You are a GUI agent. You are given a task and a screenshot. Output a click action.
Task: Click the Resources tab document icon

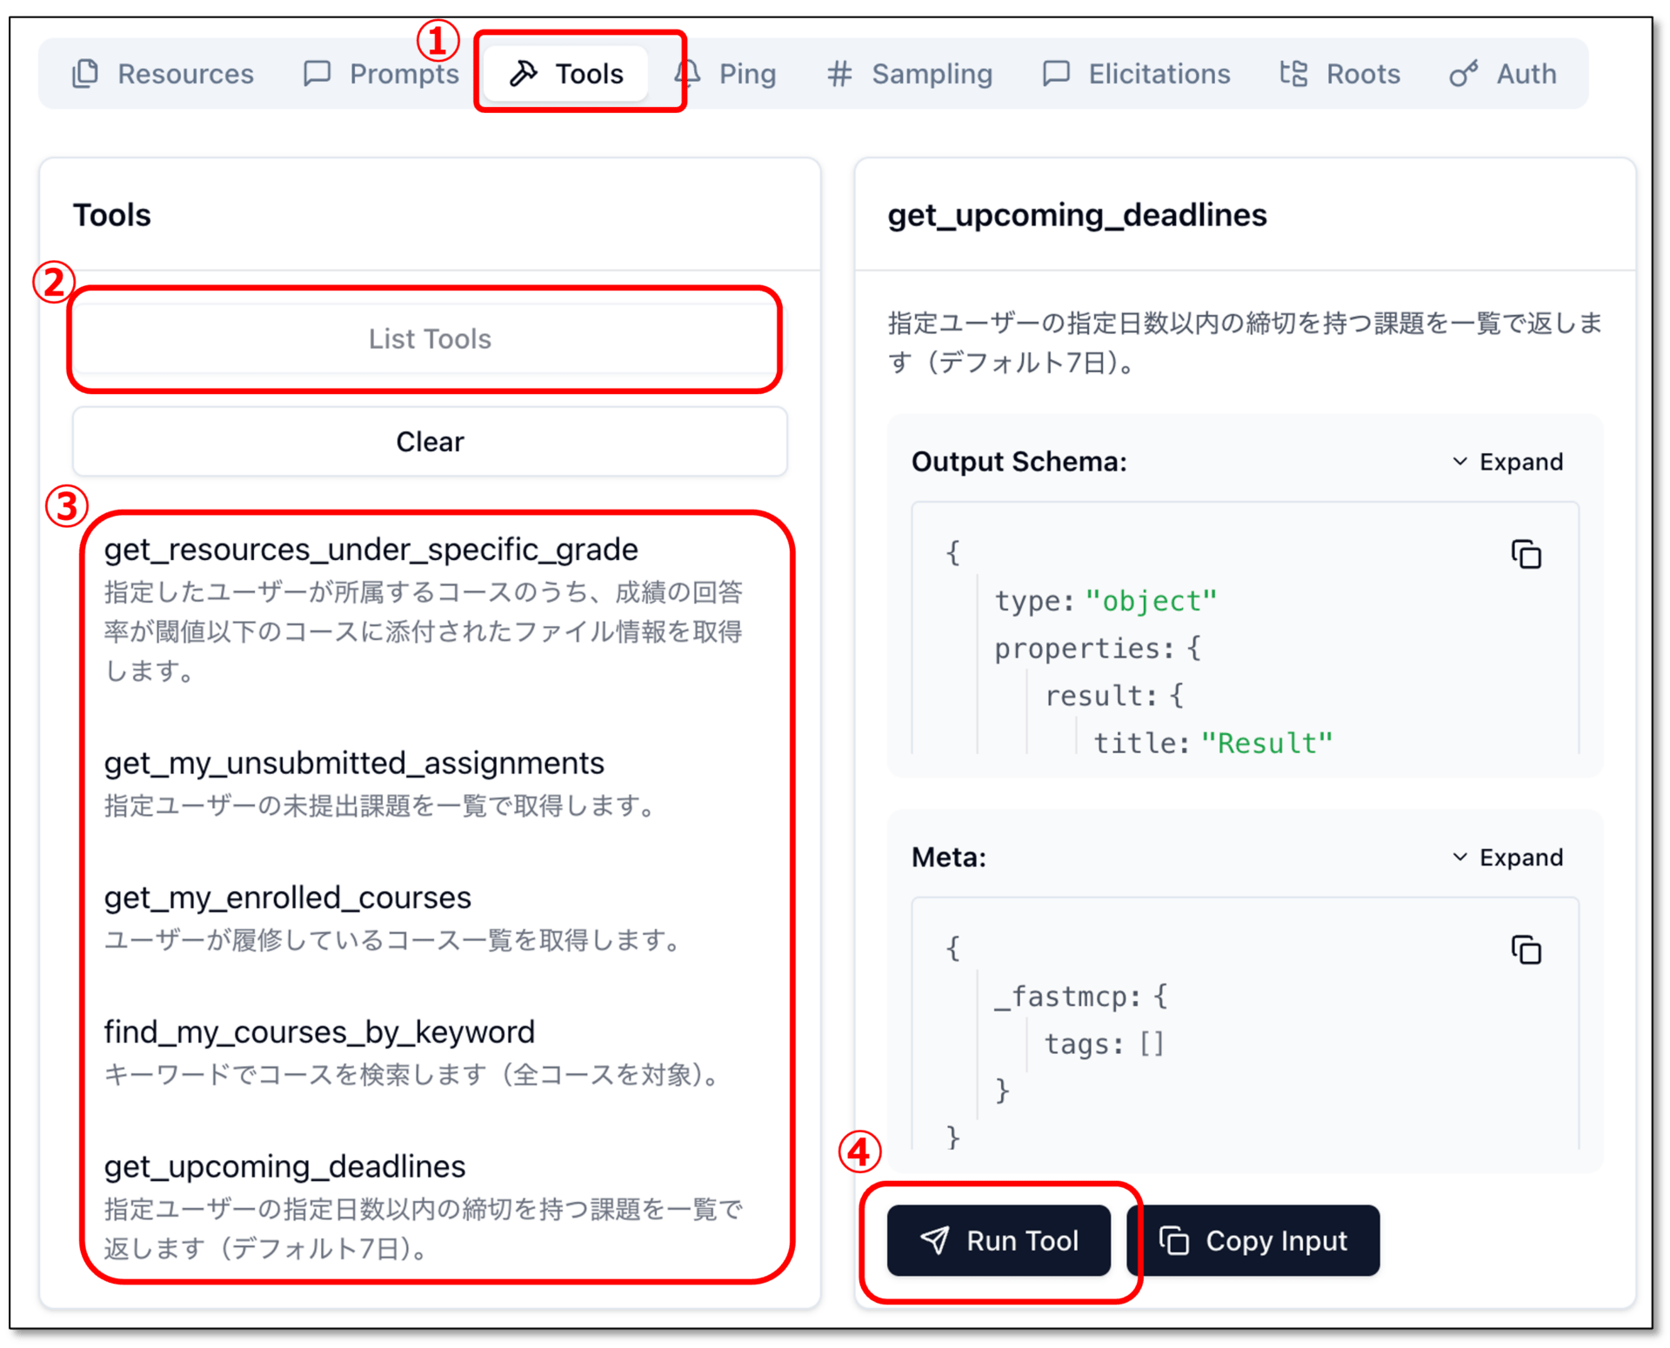(85, 74)
